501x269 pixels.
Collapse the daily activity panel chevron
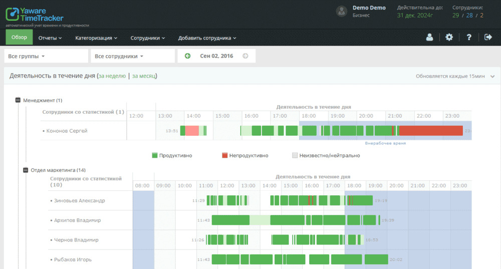tap(492, 76)
